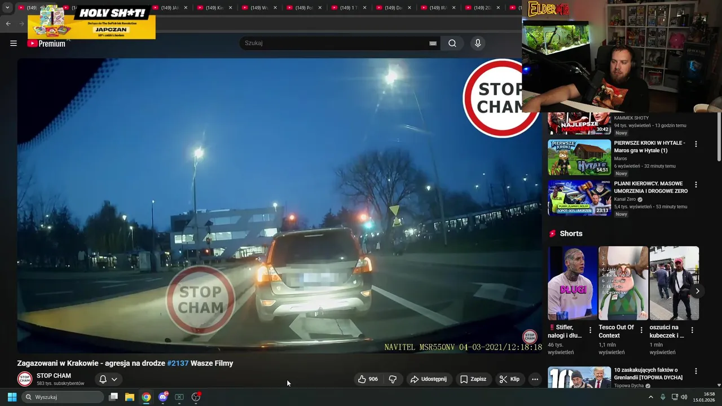Open the #2137 hashtag link in title
The width and height of the screenshot is (722, 406).
pyautogui.click(x=178, y=363)
